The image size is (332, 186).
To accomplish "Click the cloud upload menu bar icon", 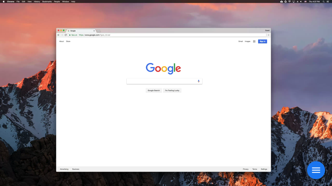I will 281,1.
